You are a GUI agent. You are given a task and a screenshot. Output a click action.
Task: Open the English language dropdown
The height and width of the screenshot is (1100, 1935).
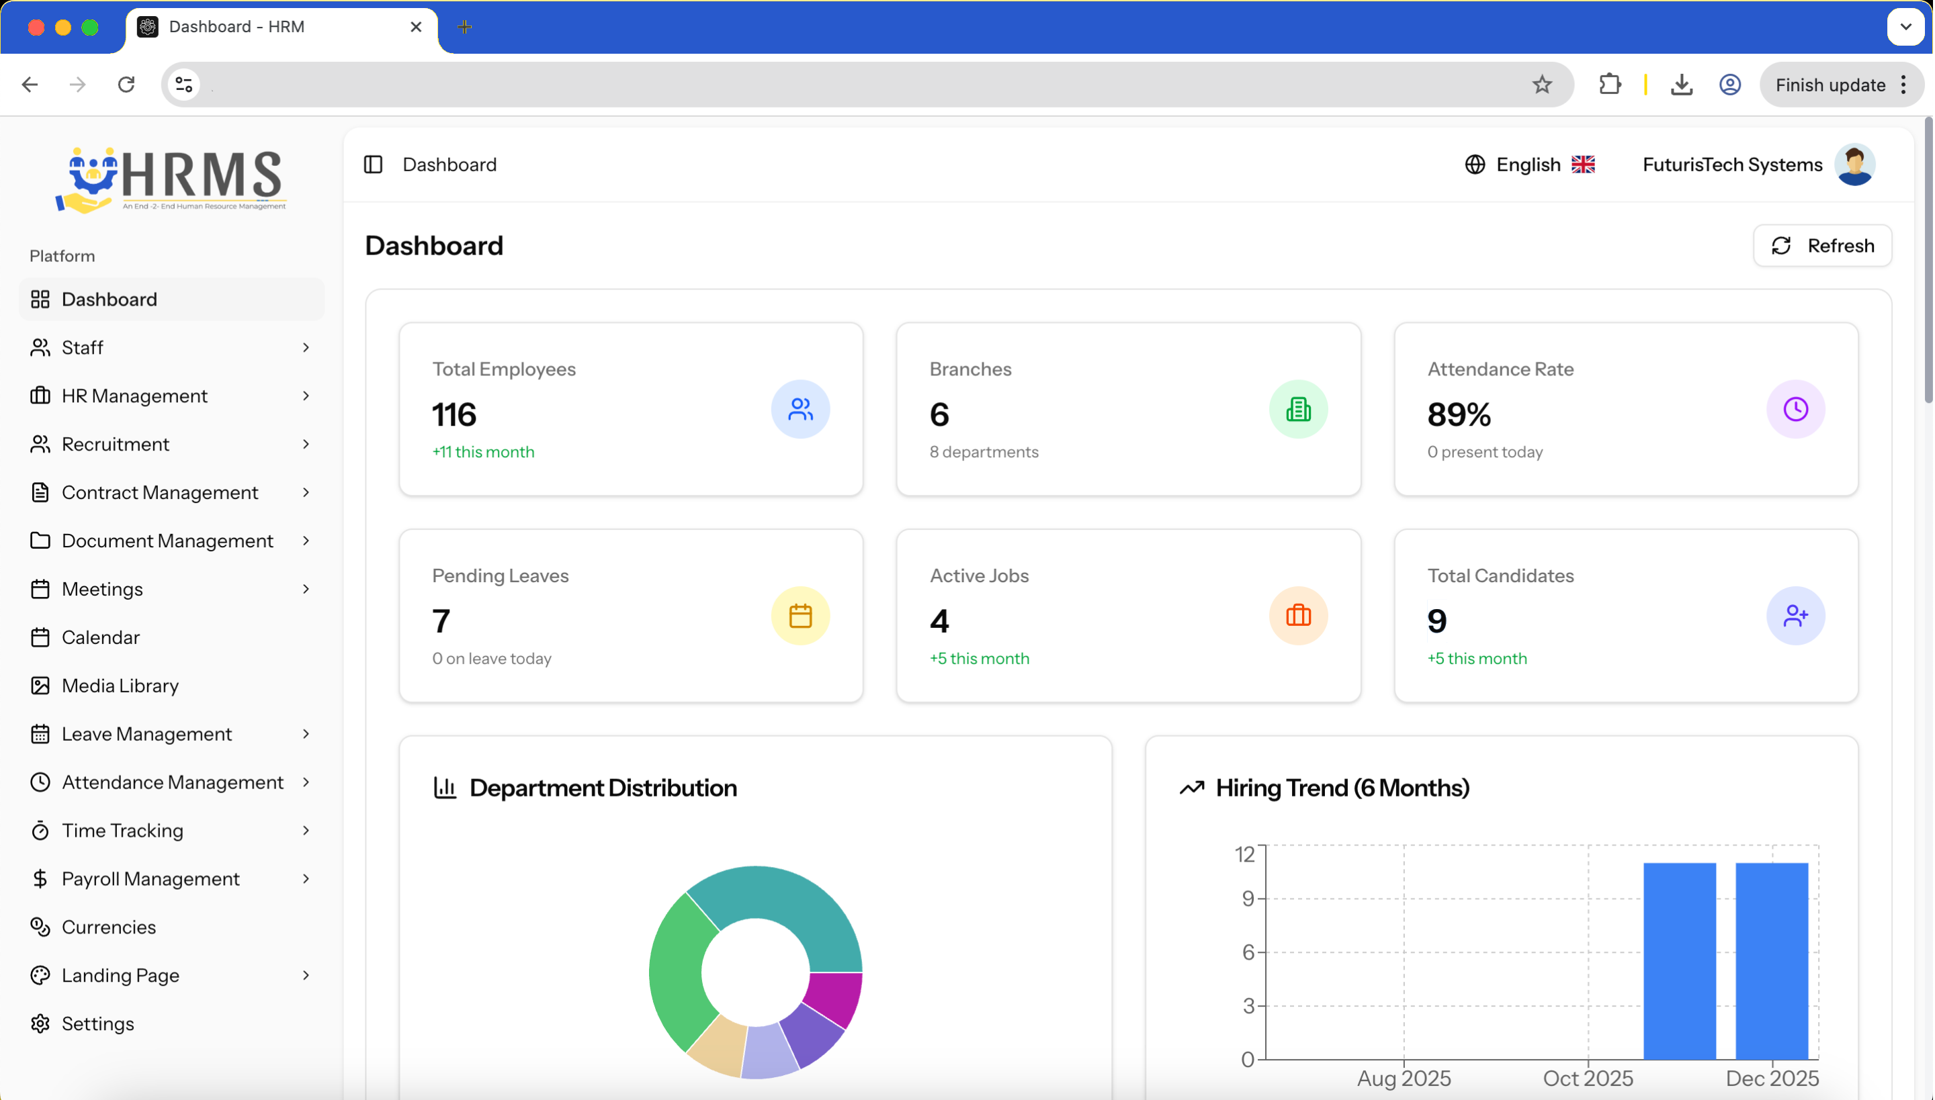(1530, 165)
